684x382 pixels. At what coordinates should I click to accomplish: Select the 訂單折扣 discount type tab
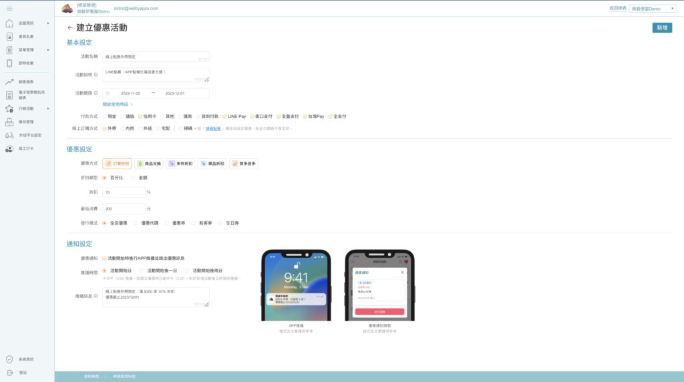pyautogui.click(x=117, y=164)
